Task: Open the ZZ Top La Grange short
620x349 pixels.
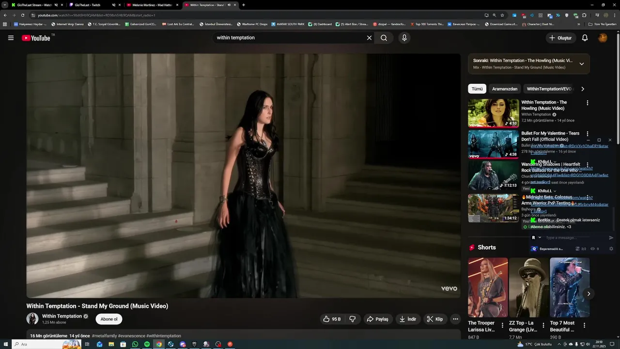Action: pyautogui.click(x=529, y=287)
